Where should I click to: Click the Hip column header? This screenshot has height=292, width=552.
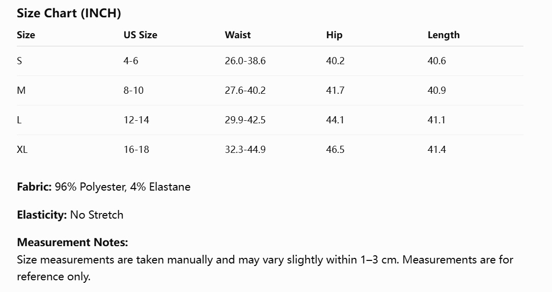(x=334, y=35)
